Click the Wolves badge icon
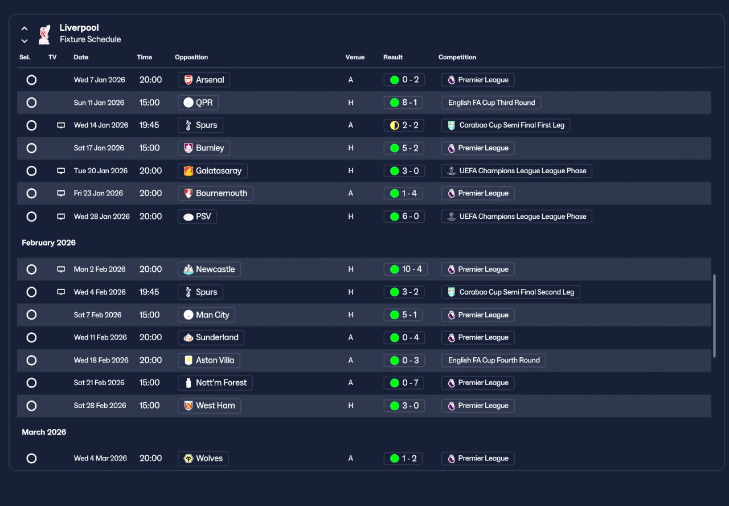The height and width of the screenshot is (506, 729). click(x=188, y=459)
